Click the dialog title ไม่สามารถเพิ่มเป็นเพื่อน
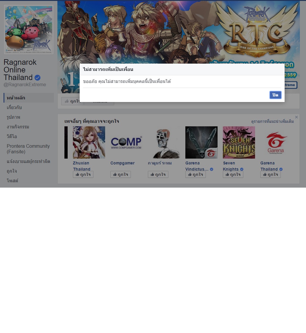This screenshot has height=333, width=306. click(x=108, y=69)
